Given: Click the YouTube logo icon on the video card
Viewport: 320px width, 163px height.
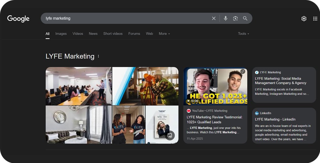Looking at the screenshot, I should click(188, 111).
